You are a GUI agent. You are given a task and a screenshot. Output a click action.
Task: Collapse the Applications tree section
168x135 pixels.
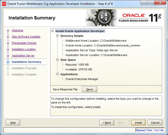coord(58,74)
